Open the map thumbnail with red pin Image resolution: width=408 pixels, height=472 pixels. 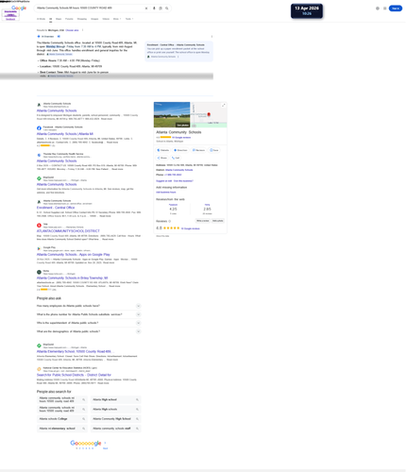tap(209, 114)
